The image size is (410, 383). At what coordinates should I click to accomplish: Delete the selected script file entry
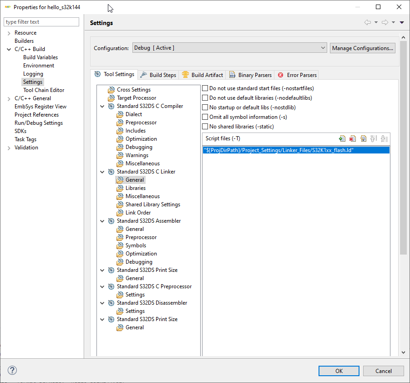tap(353, 138)
